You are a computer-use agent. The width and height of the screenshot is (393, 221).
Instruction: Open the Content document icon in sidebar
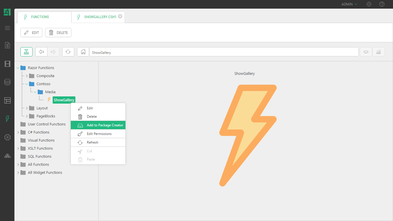[7, 45]
